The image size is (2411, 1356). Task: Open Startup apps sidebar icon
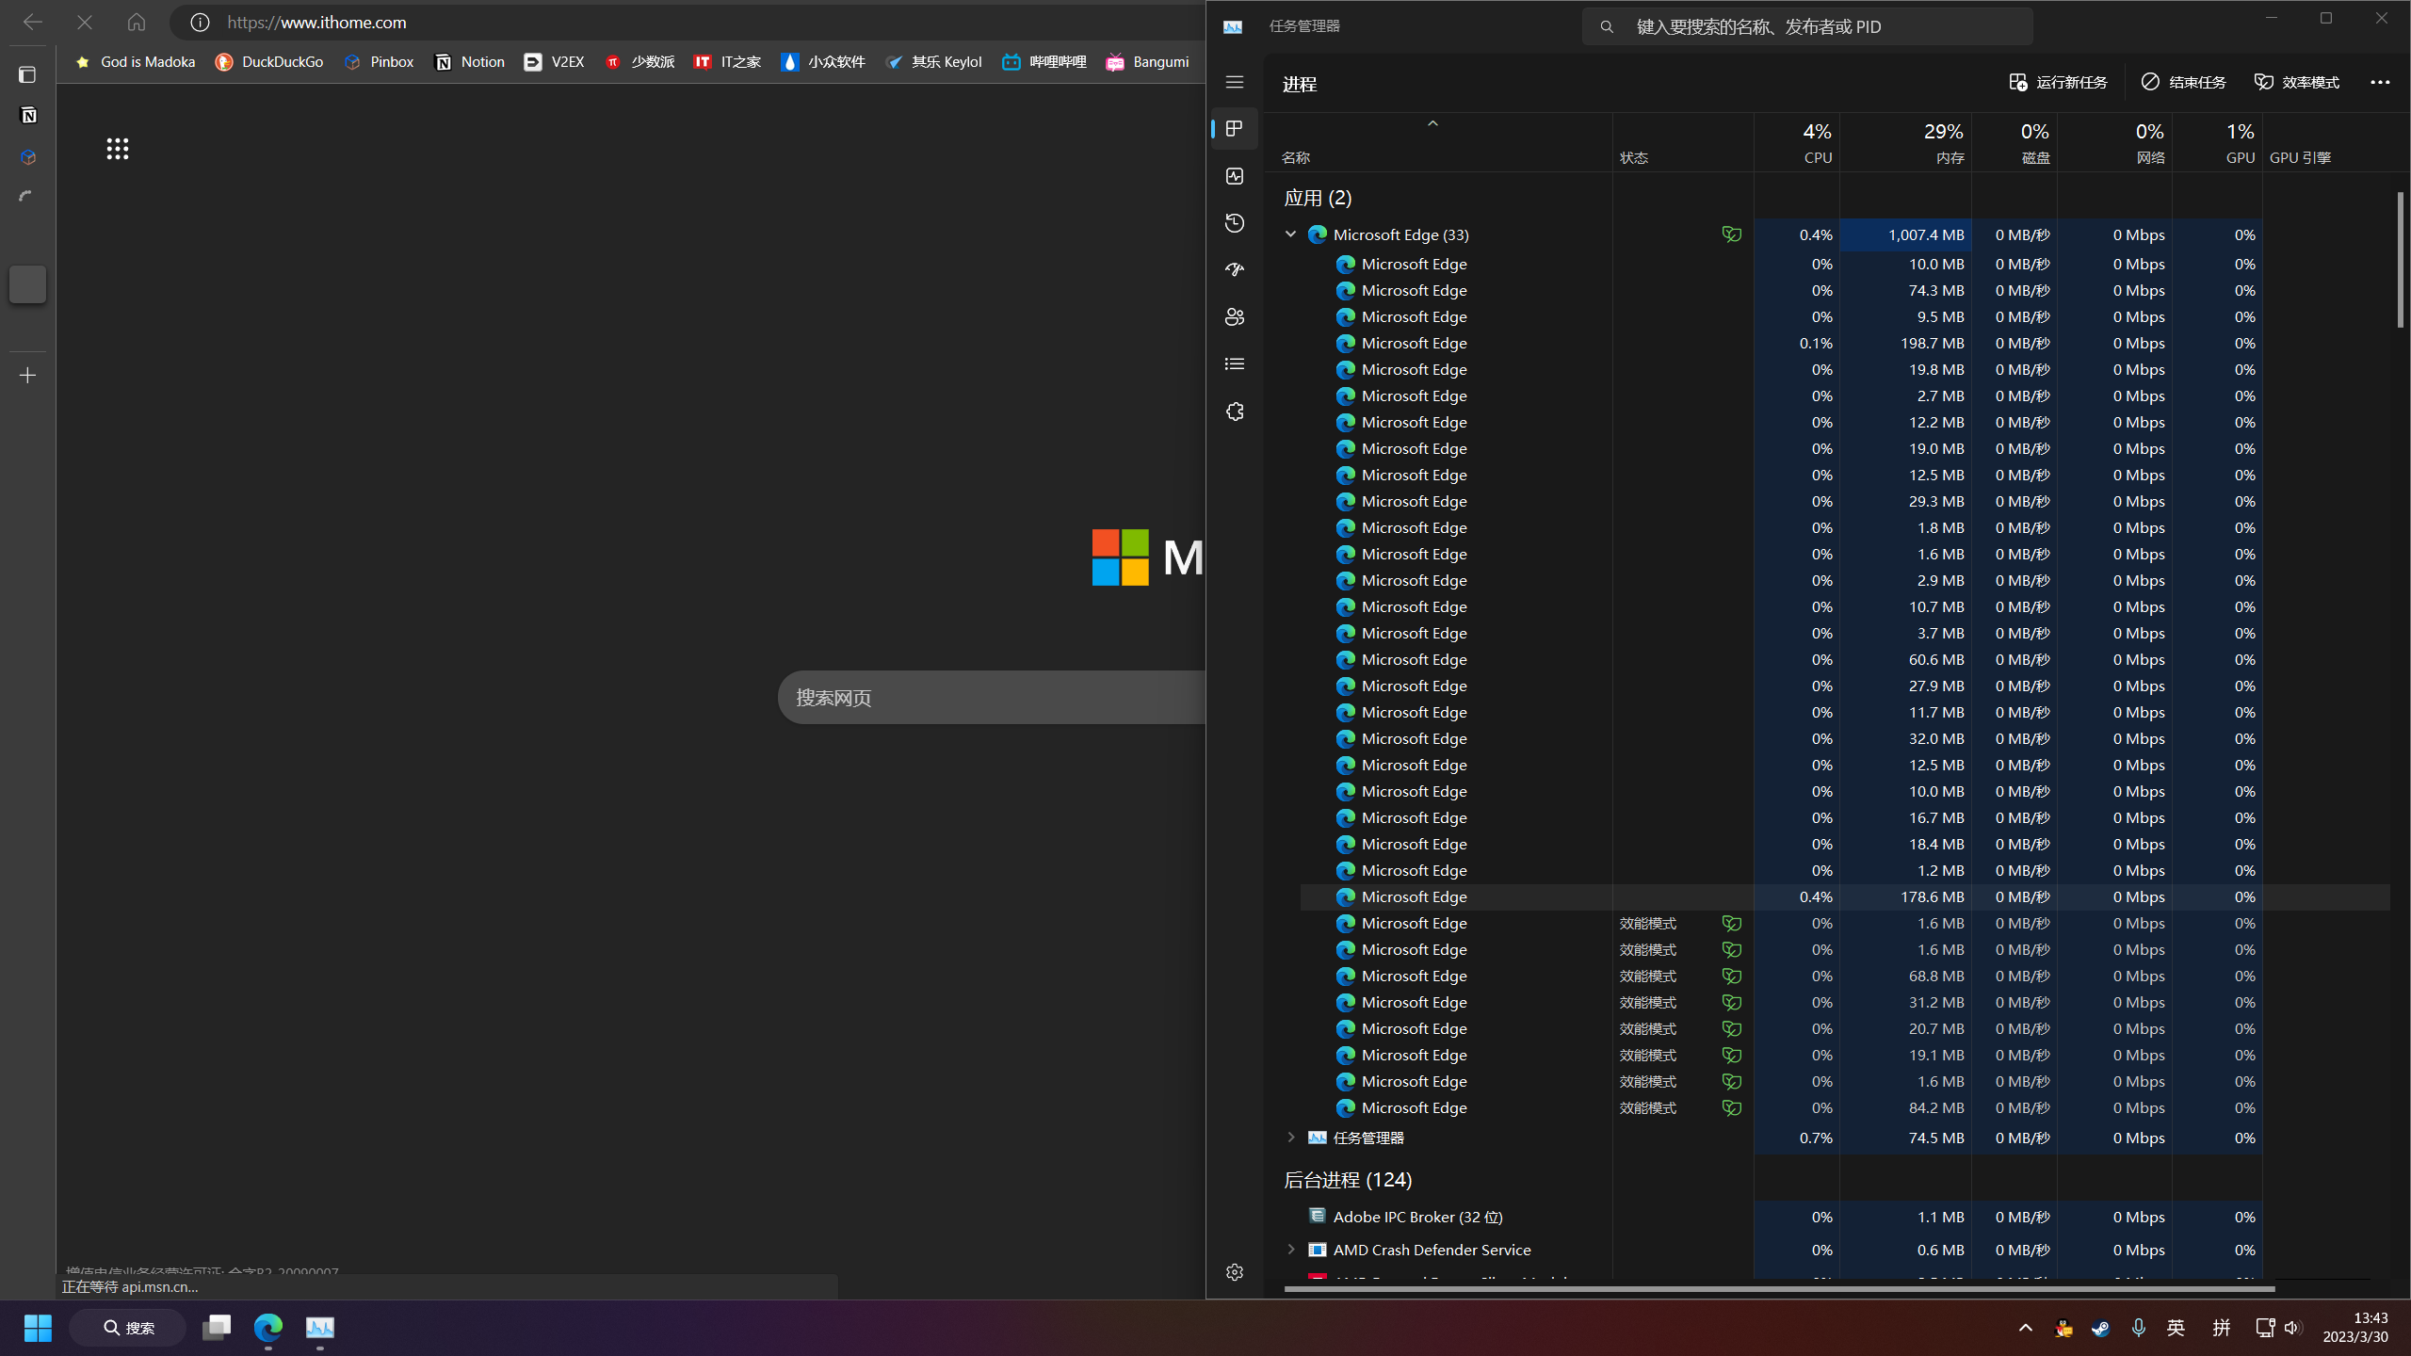(1235, 270)
